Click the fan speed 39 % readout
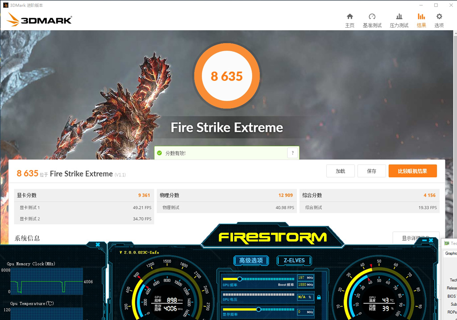This screenshot has width=457, height=320. pos(385,308)
